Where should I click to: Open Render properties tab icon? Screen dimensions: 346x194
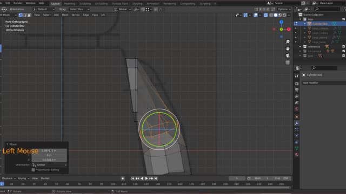click(x=297, y=84)
